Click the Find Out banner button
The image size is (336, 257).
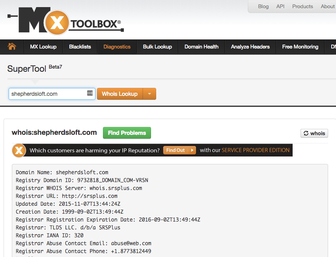179,150
